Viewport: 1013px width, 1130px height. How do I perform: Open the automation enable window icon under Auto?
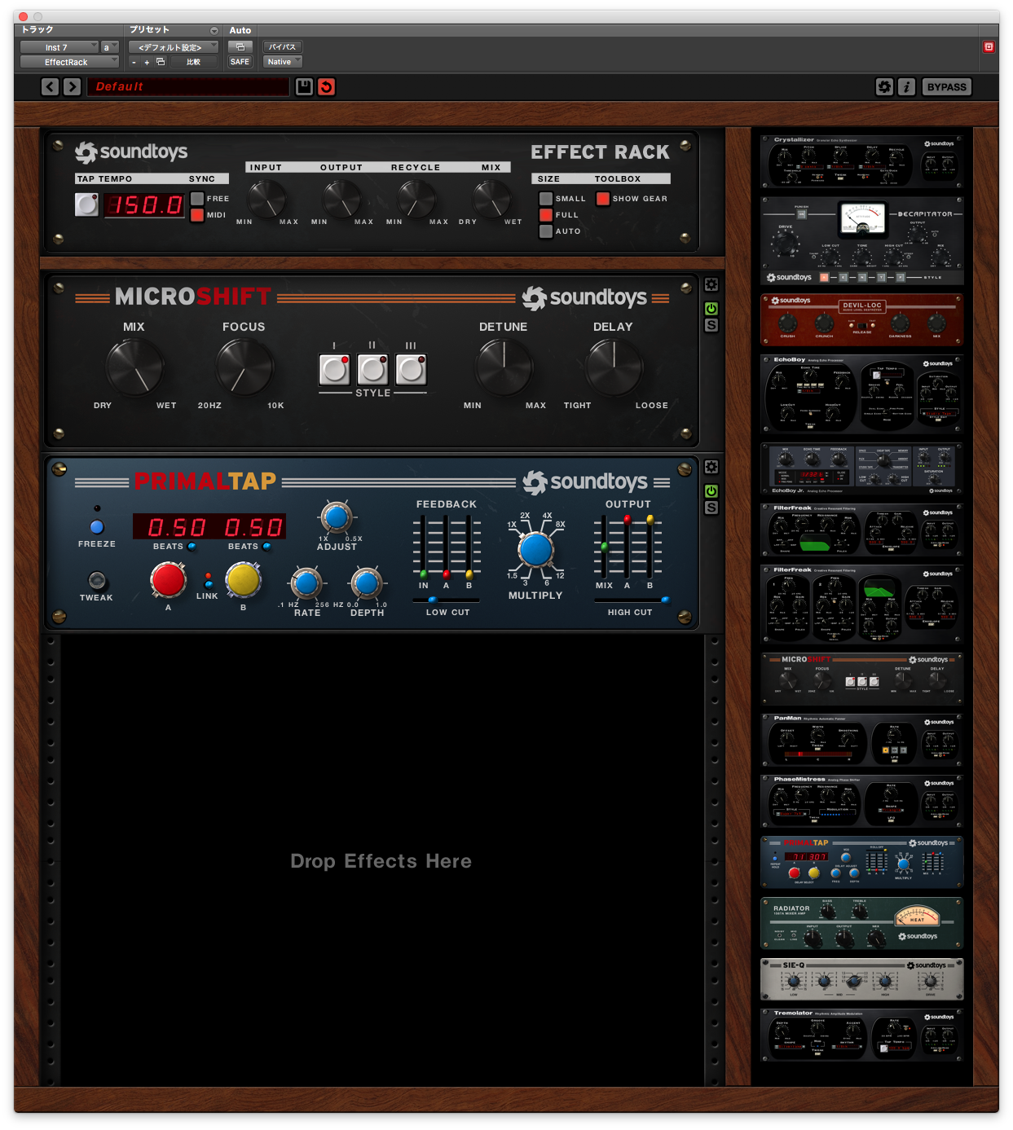pyautogui.click(x=240, y=47)
